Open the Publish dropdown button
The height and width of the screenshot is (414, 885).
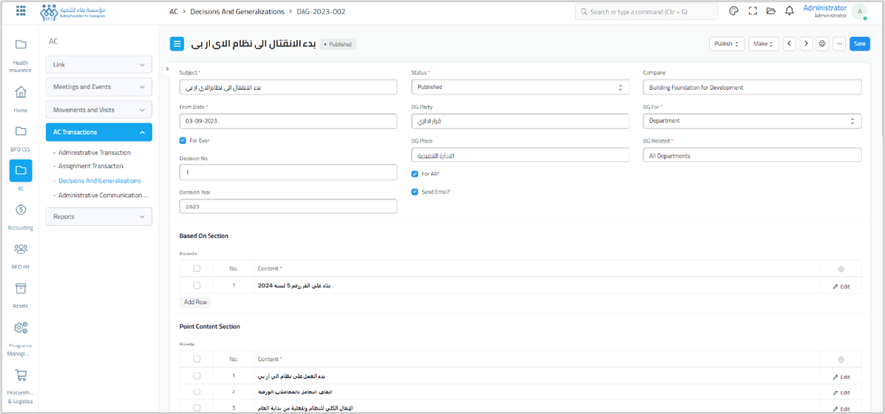coord(725,44)
